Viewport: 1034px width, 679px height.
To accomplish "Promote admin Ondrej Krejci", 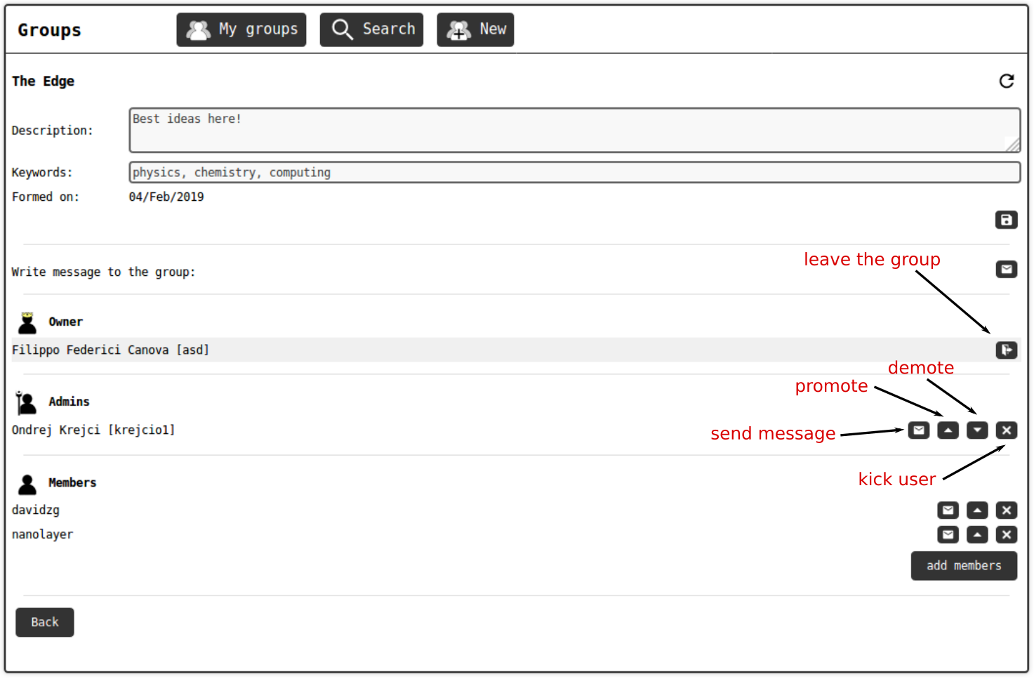I will point(948,430).
